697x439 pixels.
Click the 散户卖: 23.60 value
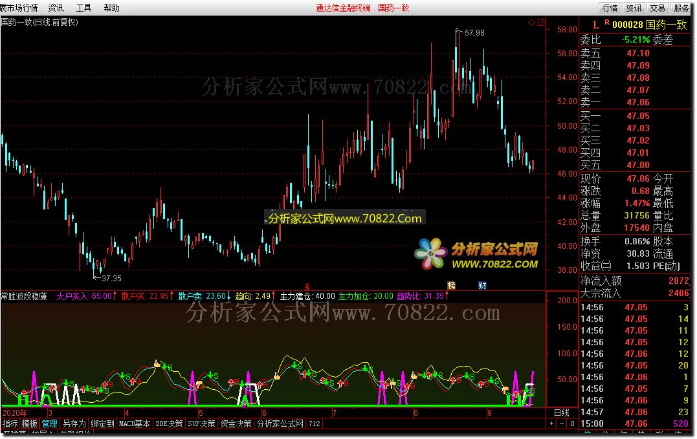[205, 296]
